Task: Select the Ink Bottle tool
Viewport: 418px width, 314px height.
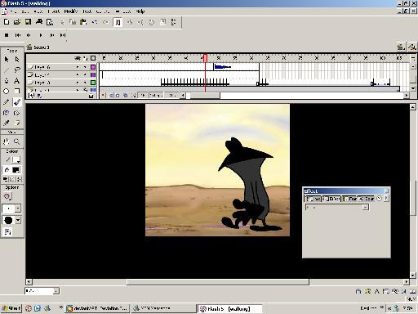Action: tap(7, 113)
